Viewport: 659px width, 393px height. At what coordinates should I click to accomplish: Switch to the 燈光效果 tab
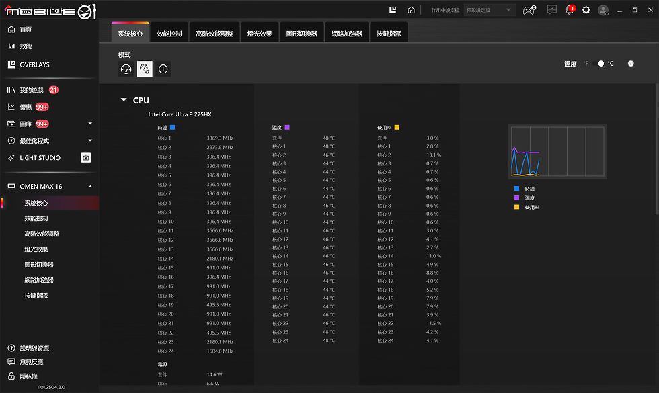click(260, 33)
